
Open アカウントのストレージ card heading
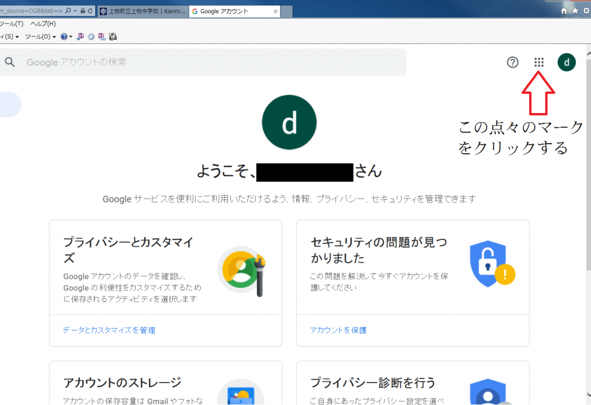(122, 382)
